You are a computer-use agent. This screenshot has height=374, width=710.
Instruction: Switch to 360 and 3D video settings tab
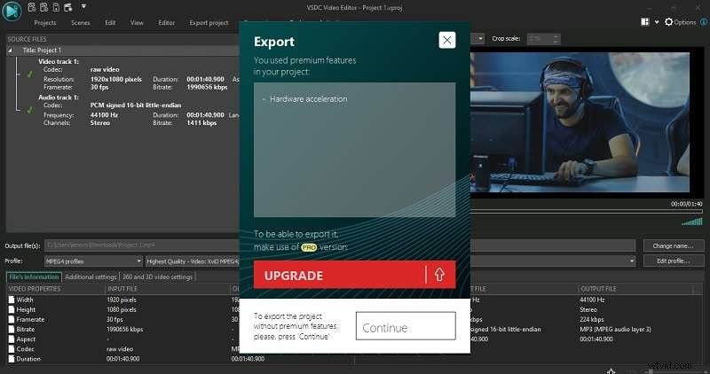click(158, 277)
